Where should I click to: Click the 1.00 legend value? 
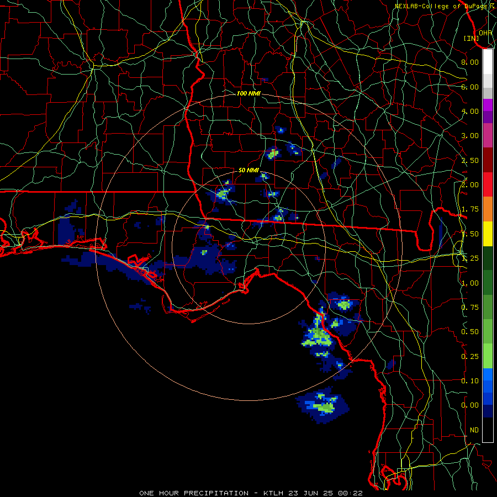pos(470,283)
